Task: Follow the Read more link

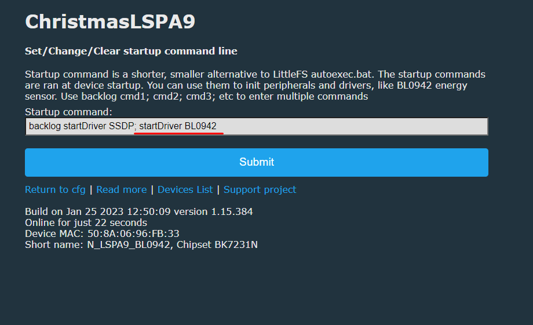Action: [121, 189]
